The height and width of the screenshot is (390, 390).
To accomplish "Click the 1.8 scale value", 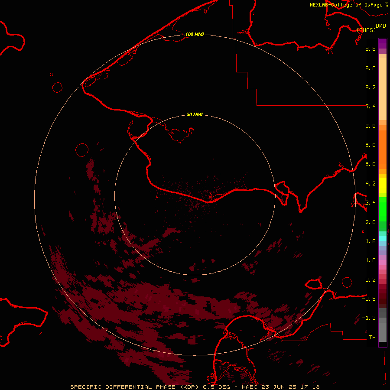I will [370, 241].
